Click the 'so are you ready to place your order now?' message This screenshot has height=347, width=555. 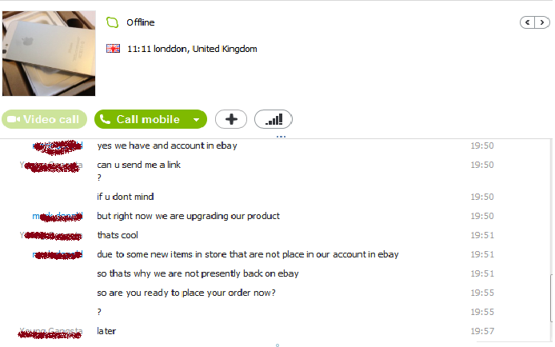point(186,293)
